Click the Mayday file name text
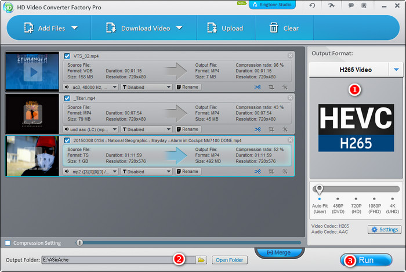Image resolution: width=406 pixels, height=272 pixels. [x=157, y=140]
